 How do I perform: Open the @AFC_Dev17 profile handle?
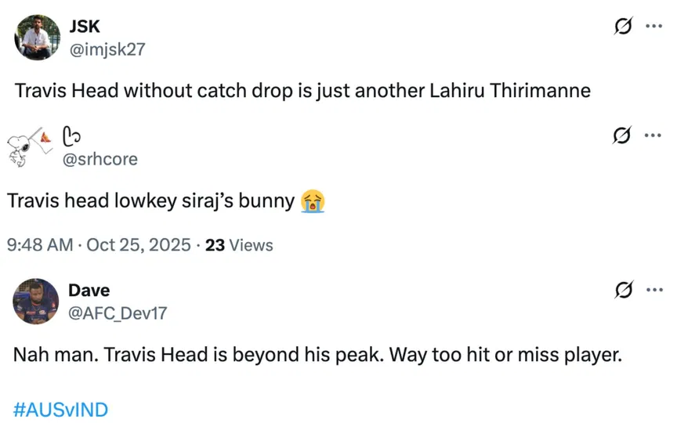point(118,313)
